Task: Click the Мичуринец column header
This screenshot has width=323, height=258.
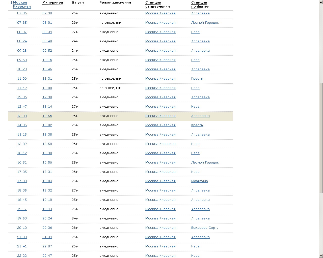Action: pyautogui.click(x=53, y=3)
